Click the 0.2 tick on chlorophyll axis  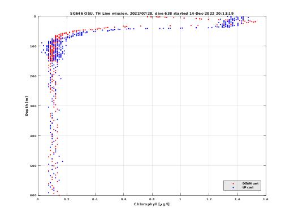click(67, 199)
